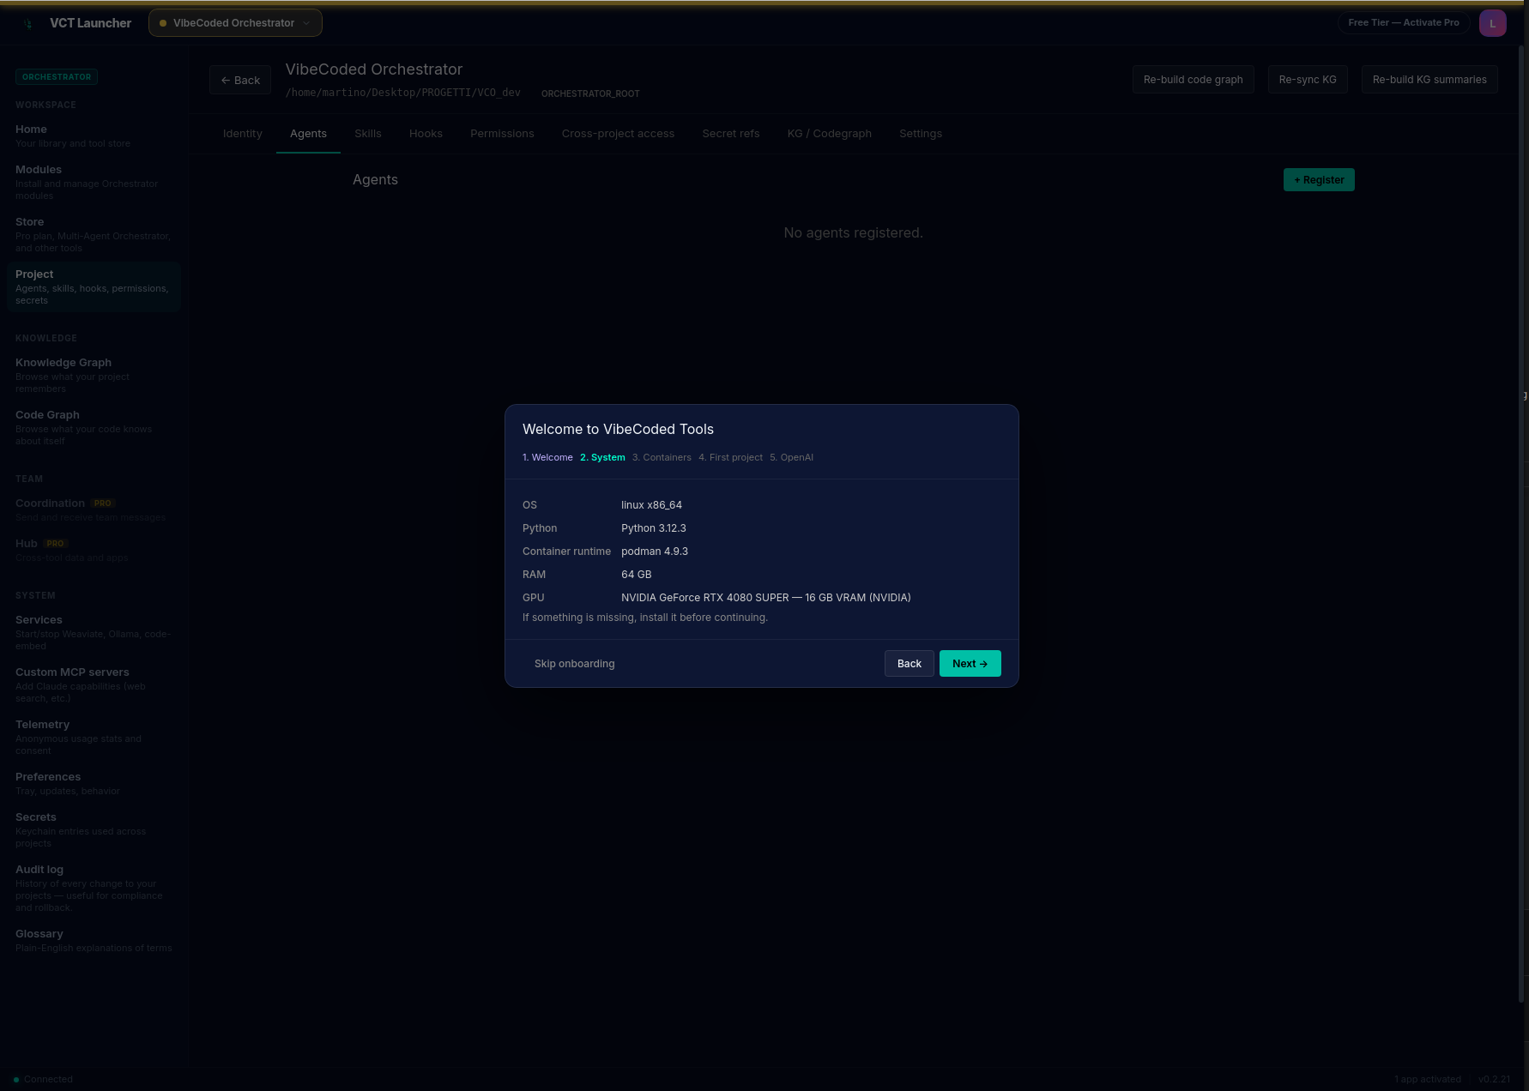This screenshot has height=1091, width=1529.
Task: Click Back button in onboarding dialog
Action: coord(910,664)
